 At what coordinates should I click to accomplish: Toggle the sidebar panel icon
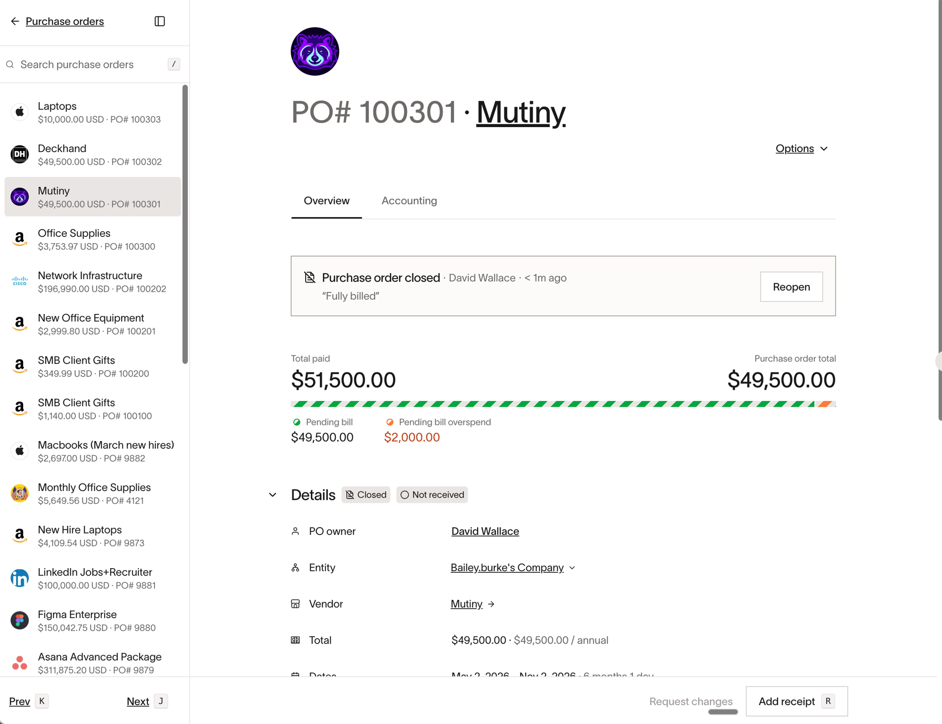pyautogui.click(x=160, y=21)
